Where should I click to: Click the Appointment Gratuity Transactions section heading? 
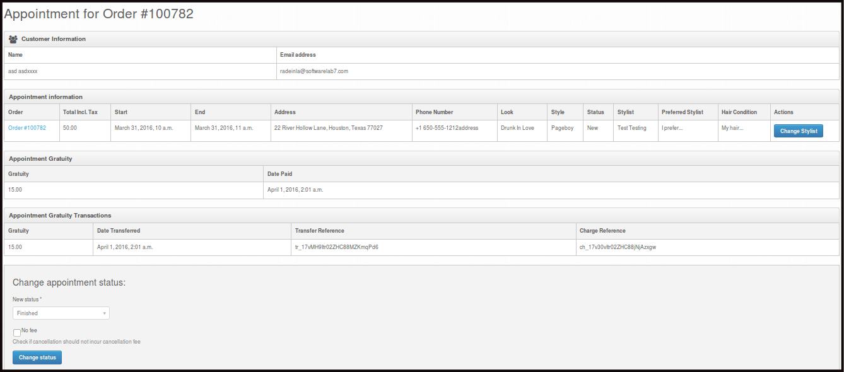pos(60,216)
